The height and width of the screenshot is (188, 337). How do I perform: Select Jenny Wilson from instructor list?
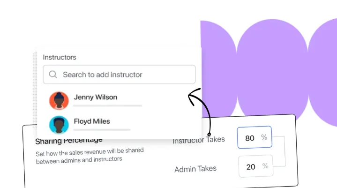click(96, 98)
